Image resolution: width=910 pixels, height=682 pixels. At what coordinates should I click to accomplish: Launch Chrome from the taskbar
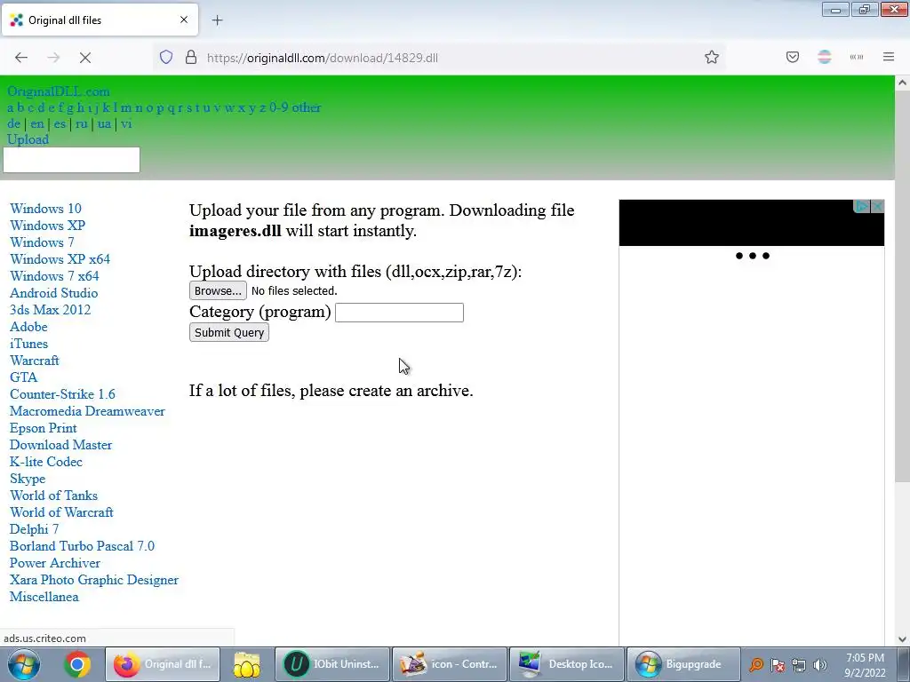77,664
